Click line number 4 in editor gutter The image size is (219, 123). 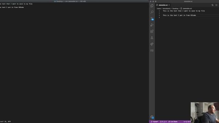tap(159, 17)
